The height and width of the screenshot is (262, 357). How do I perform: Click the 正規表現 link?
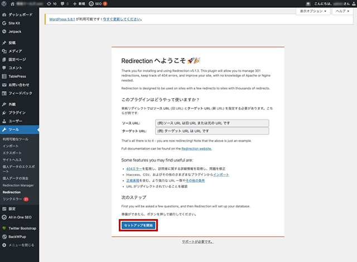(133, 181)
